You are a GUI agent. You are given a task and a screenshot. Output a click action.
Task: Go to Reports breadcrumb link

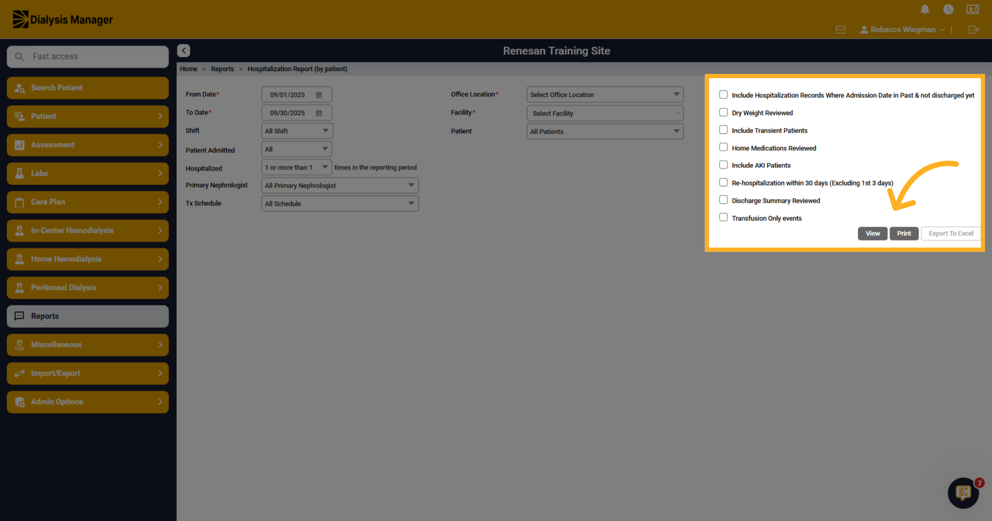(222, 69)
